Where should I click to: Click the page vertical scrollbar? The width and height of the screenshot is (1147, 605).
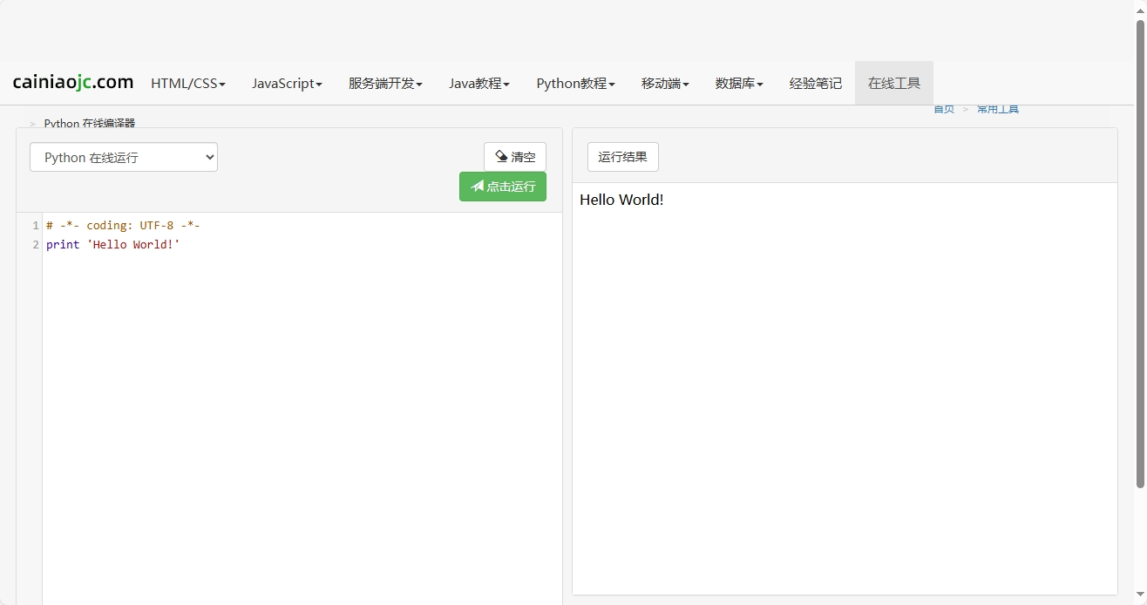tap(1140, 253)
